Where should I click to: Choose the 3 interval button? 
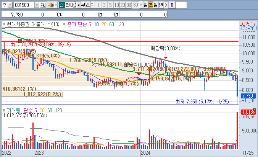click(x=104, y=5)
